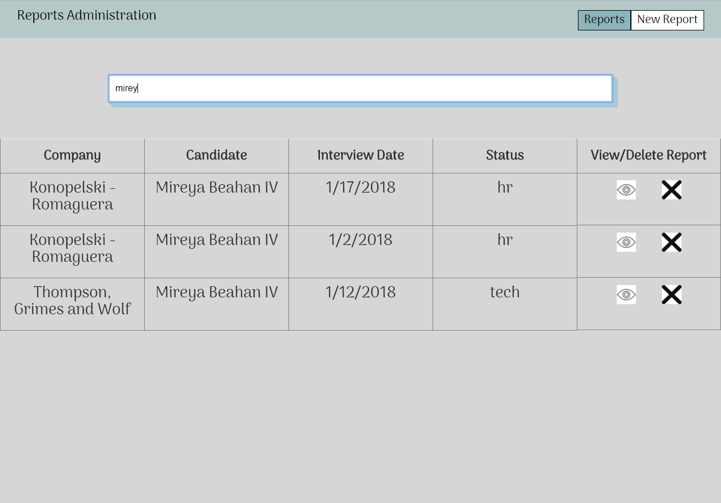The image size is (721, 503).
Task: Delete the Thompson, Grimes and Wolf report
Action: (671, 294)
